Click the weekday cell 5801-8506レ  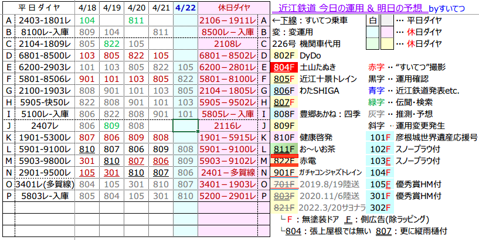(45, 79)
